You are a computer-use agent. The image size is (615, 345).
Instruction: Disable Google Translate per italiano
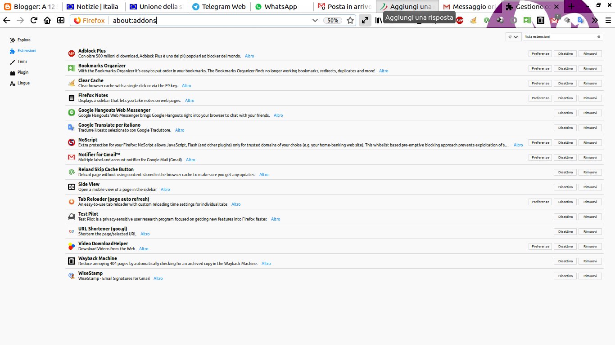pos(565,128)
